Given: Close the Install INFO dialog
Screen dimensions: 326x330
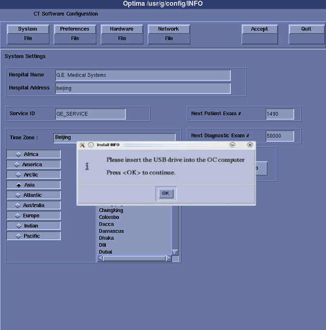Looking at the screenshot, I should [x=250, y=145].
